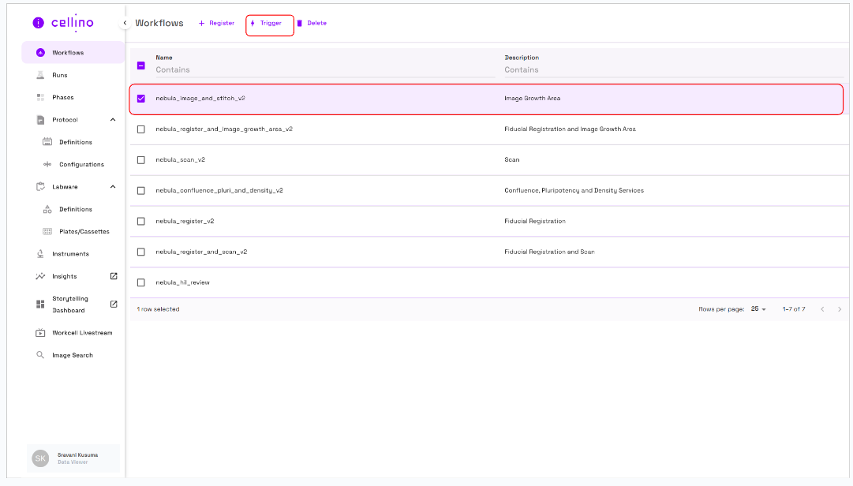Go to Runs in sidebar

click(x=60, y=76)
